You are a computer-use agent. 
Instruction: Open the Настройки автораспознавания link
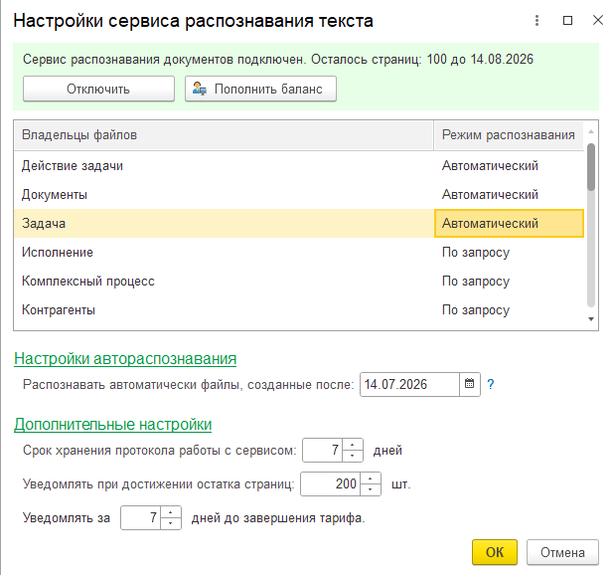pos(125,358)
